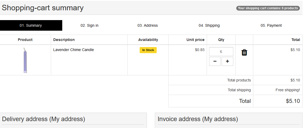Click the Delivery address (My address) heading
Screen dimensions: 303x128
pos(44,119)
